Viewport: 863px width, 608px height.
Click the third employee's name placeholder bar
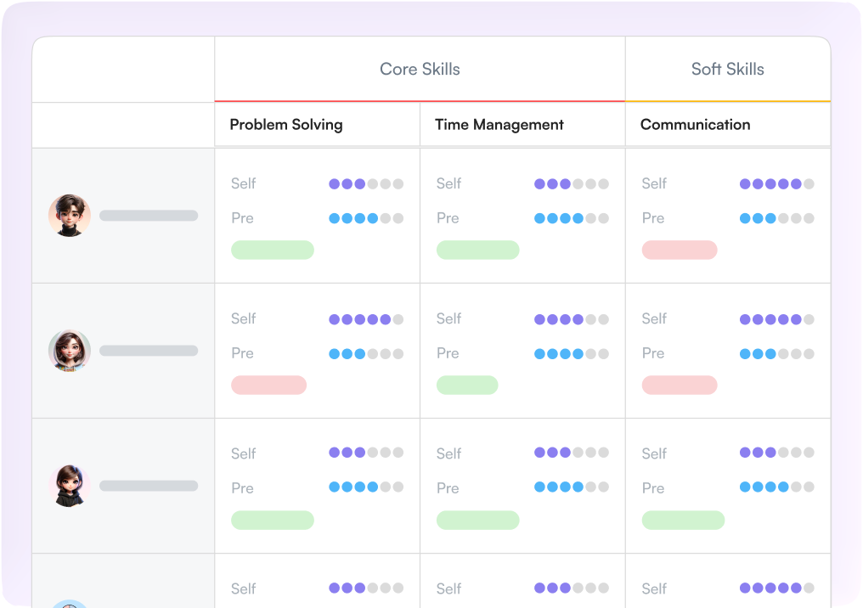click(149, 486)
